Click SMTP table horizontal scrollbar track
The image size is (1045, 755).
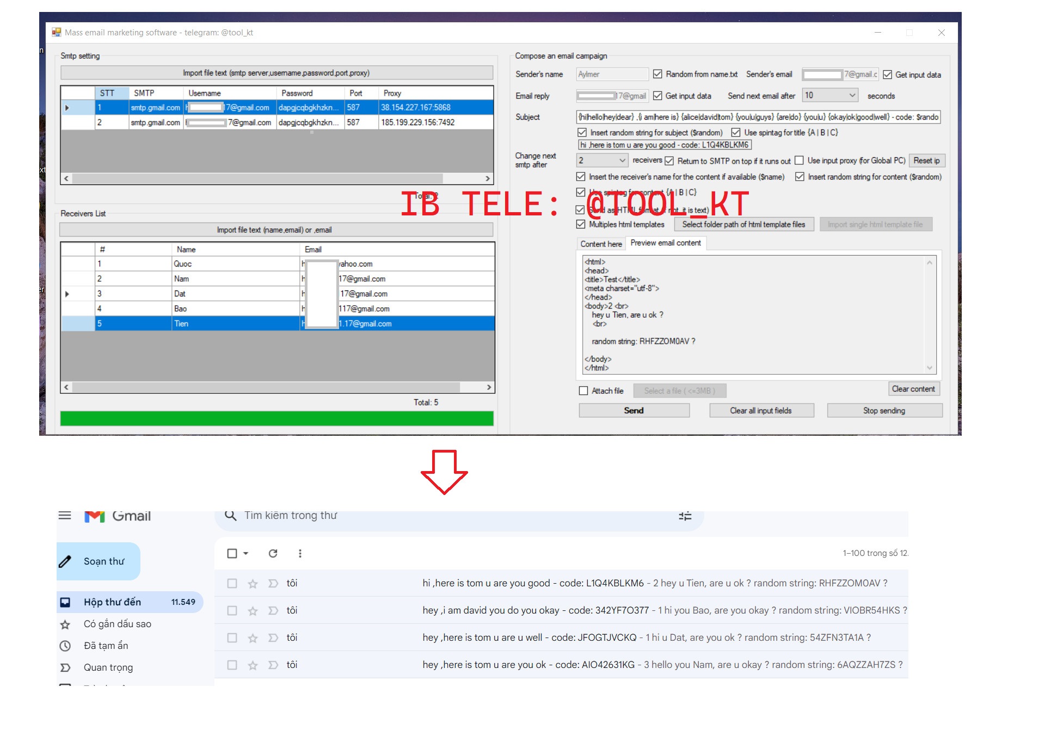[278, 178]
